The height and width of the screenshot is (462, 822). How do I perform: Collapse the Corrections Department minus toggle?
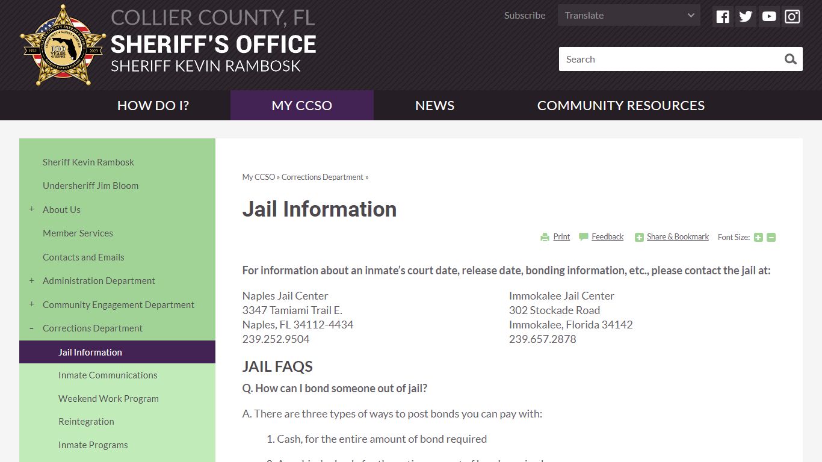tap(32, 328)
